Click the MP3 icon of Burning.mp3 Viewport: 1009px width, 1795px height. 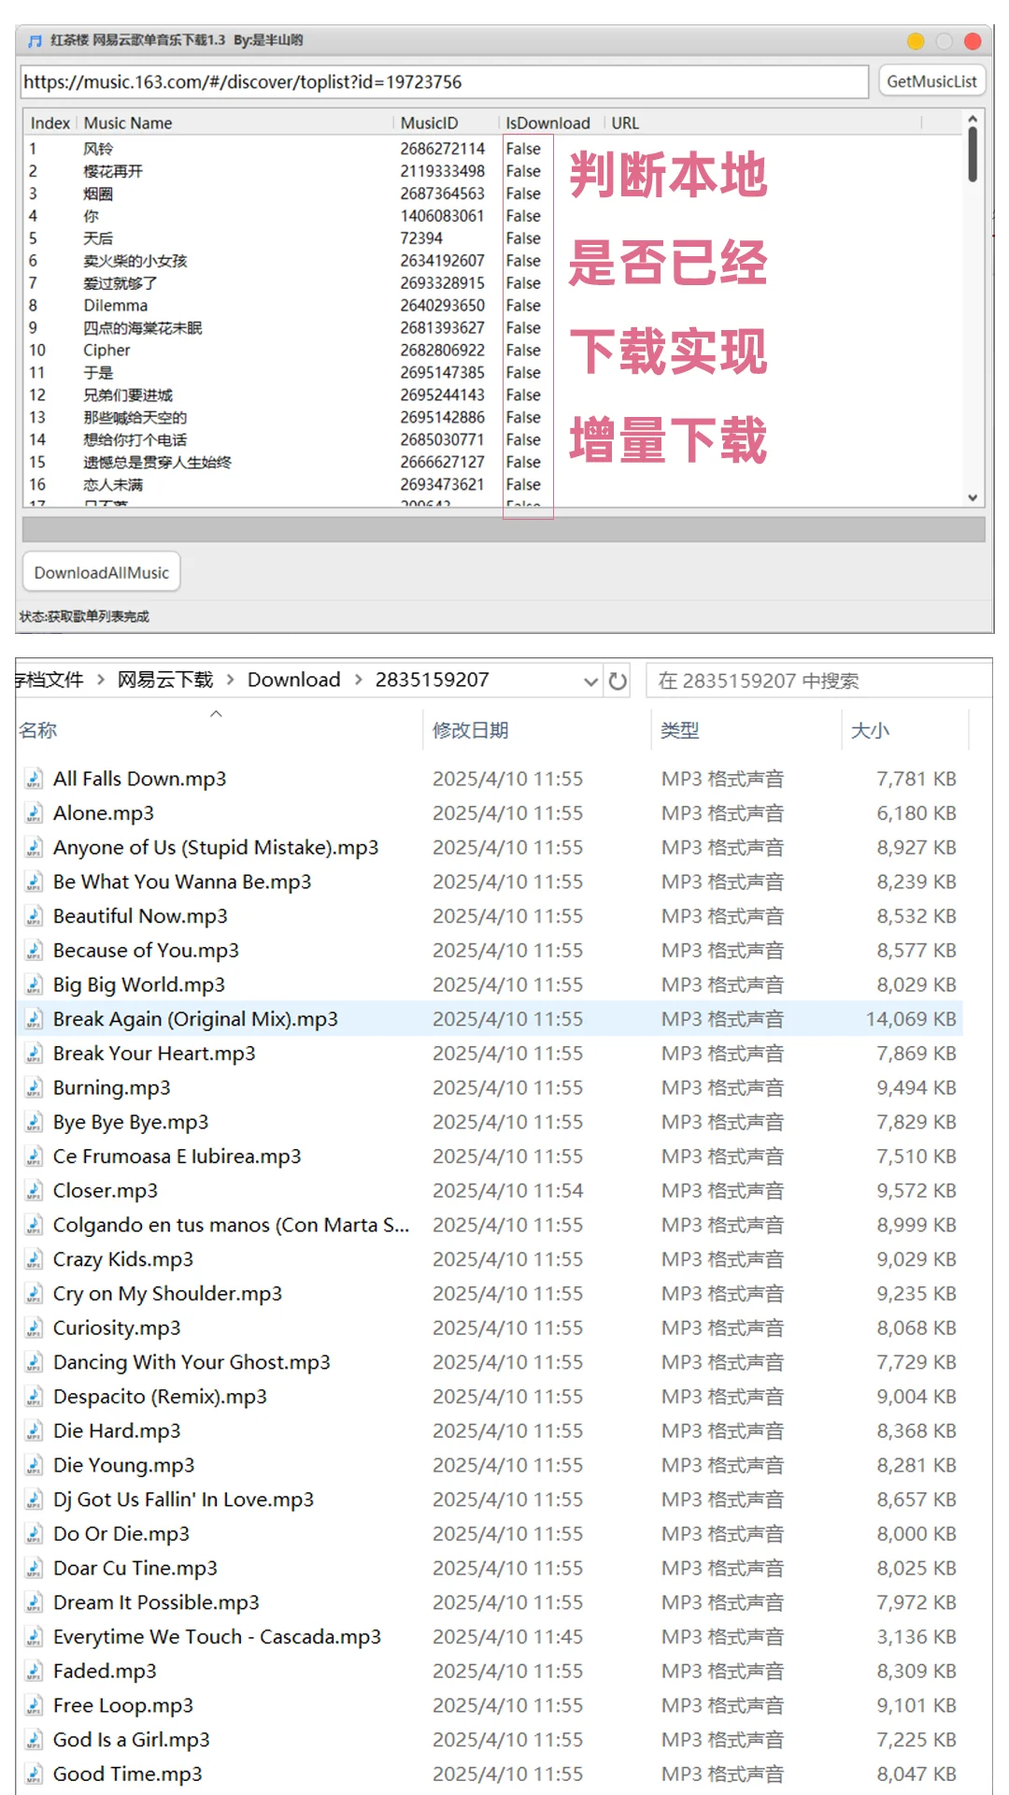coord(34,1088)
